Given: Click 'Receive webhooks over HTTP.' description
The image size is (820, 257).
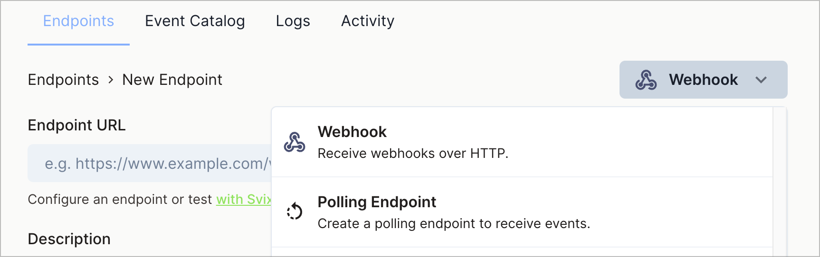Looking at the screenshot, I should (x=413, y=154).
